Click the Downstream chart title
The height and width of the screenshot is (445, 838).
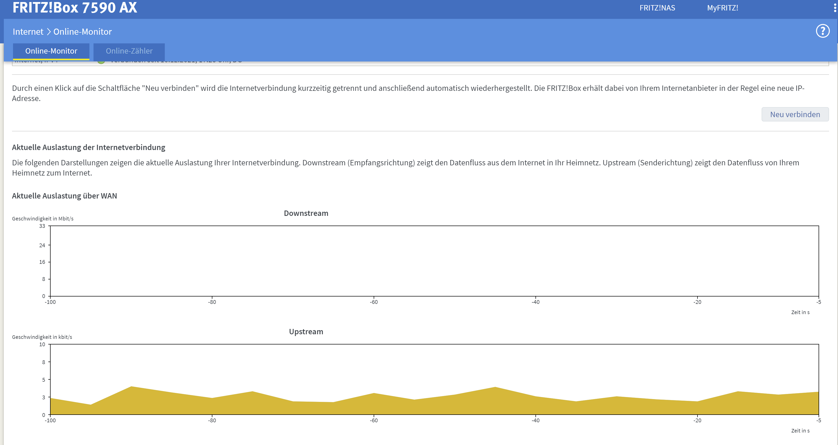pos(306,213)
